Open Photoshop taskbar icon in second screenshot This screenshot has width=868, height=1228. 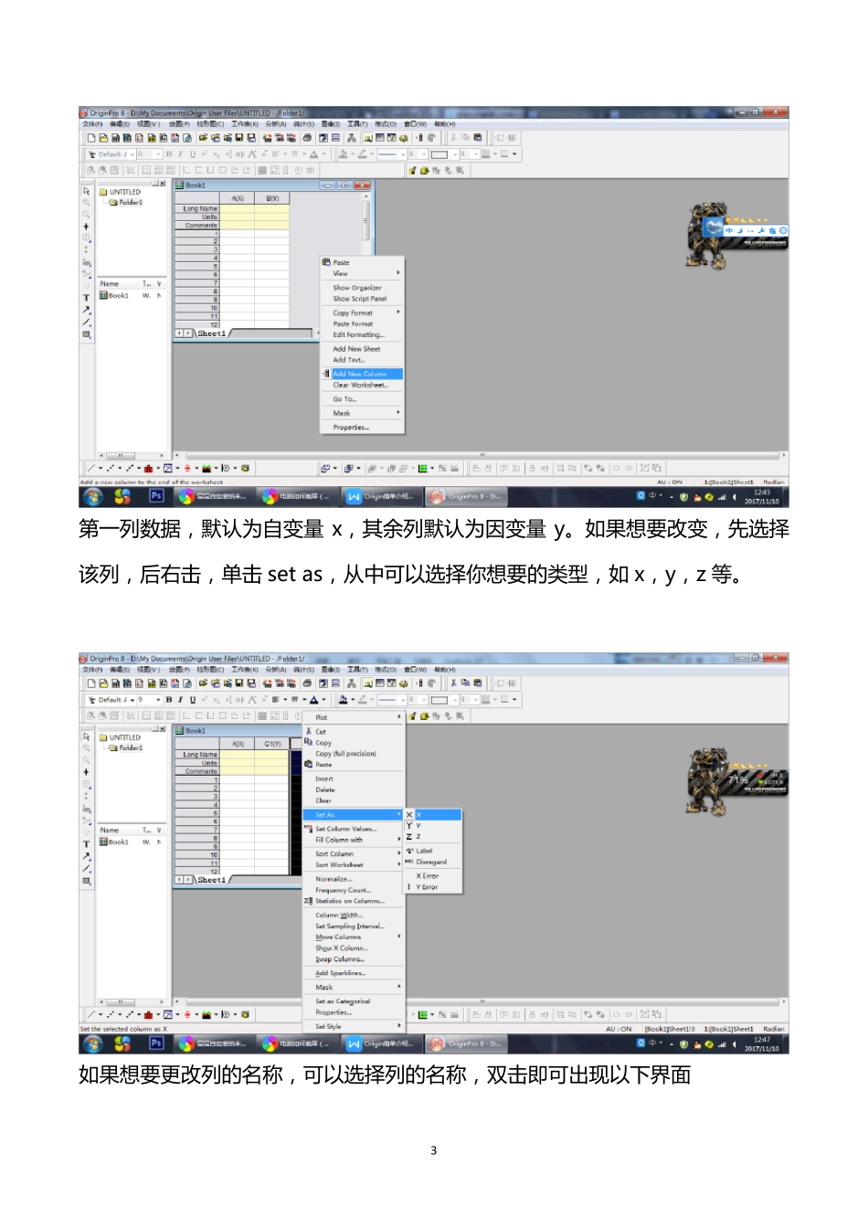pyautogui.click(x=156, y=1043)
